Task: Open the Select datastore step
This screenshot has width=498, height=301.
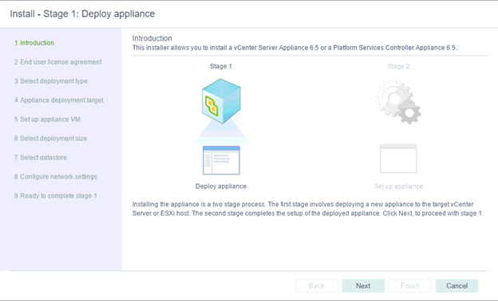Action: click(41, 158)
